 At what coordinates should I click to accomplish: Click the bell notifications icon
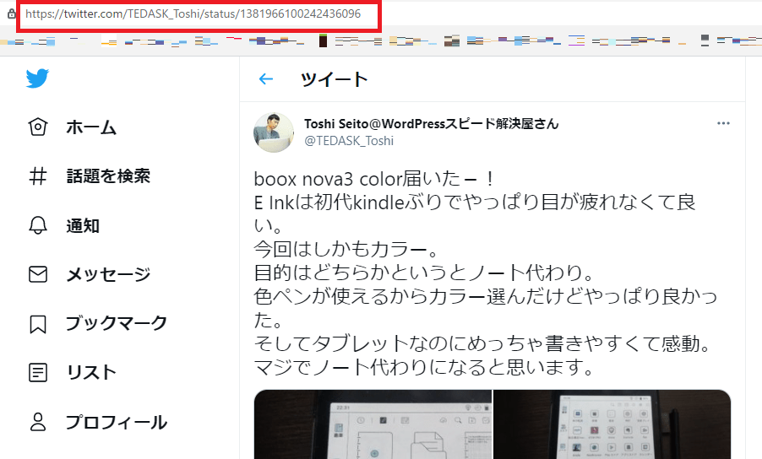[38, 225]
